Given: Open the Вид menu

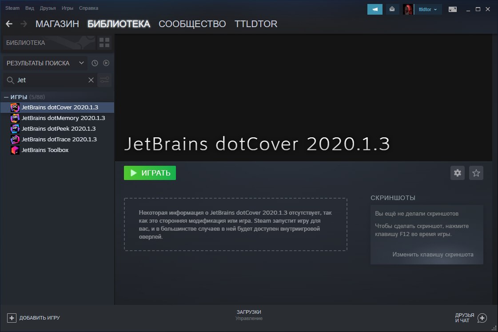Looking at the screenshot, I should [x=29, y=8].
